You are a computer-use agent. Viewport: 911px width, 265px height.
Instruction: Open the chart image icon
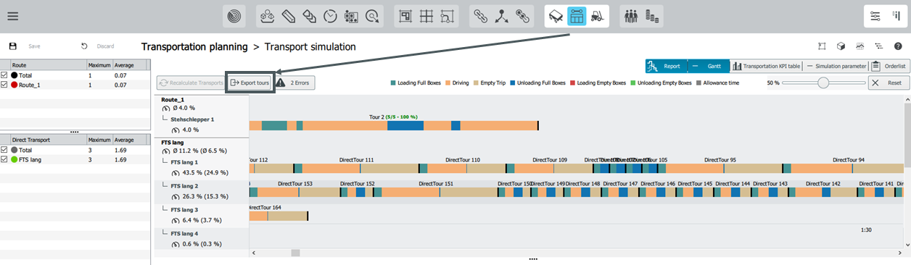click(860, 46)
